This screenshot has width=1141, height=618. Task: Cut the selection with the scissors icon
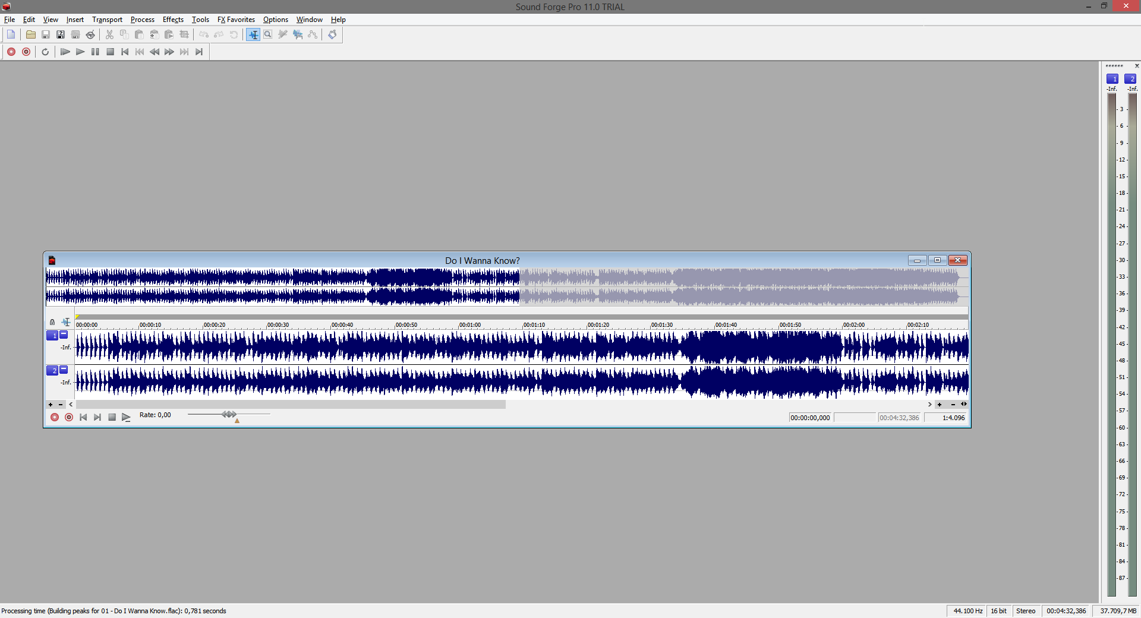pos(109,34)
